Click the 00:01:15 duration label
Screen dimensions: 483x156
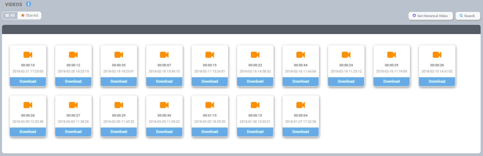pos(210,115)
